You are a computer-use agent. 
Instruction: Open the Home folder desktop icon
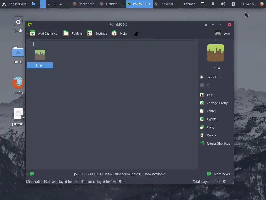[18, 55]
